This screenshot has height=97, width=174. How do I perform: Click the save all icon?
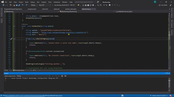[x=19, y=5]
